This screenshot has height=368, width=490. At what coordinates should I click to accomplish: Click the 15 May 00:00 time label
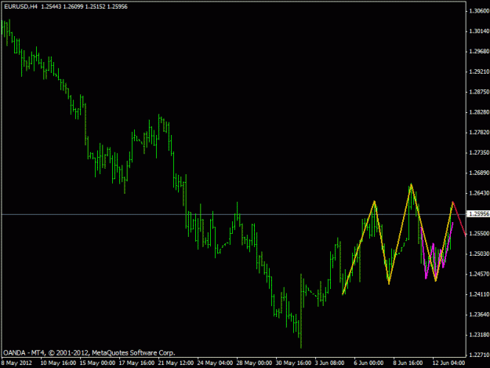point(97,363)
